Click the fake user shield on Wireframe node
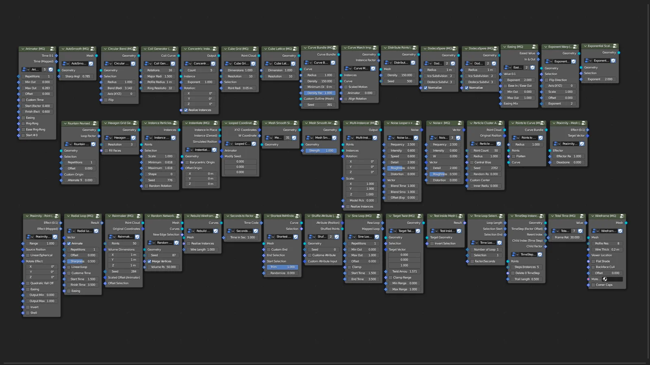 coord(620,231)
